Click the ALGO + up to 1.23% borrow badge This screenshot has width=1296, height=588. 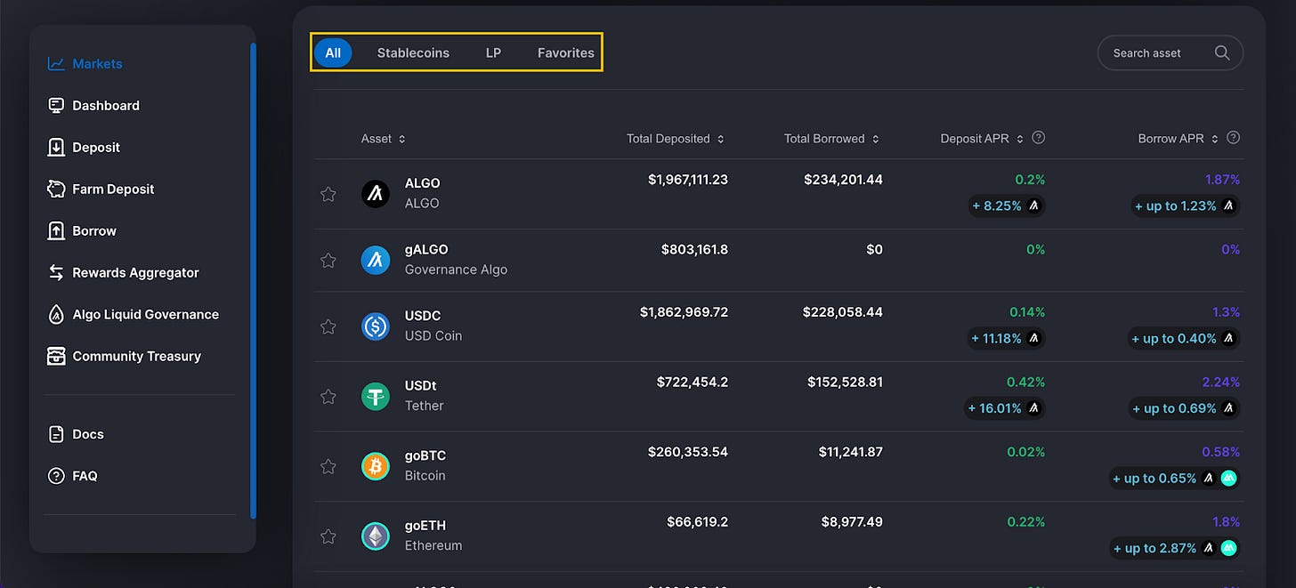[1186, 205]
